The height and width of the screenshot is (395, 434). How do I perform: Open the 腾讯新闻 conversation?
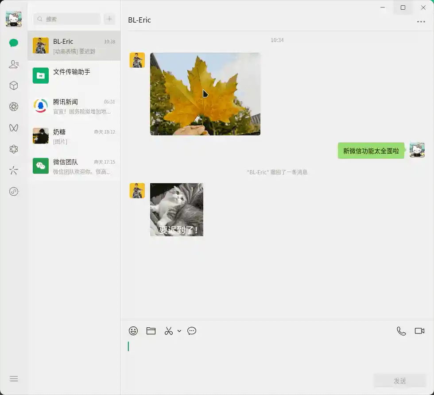[74, 106]
